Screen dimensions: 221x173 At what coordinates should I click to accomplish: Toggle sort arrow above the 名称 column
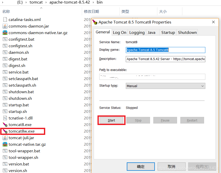point(41,8)
